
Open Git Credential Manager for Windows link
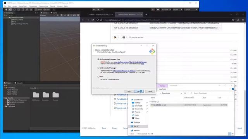pyautogui.click(x=124, y=71)
